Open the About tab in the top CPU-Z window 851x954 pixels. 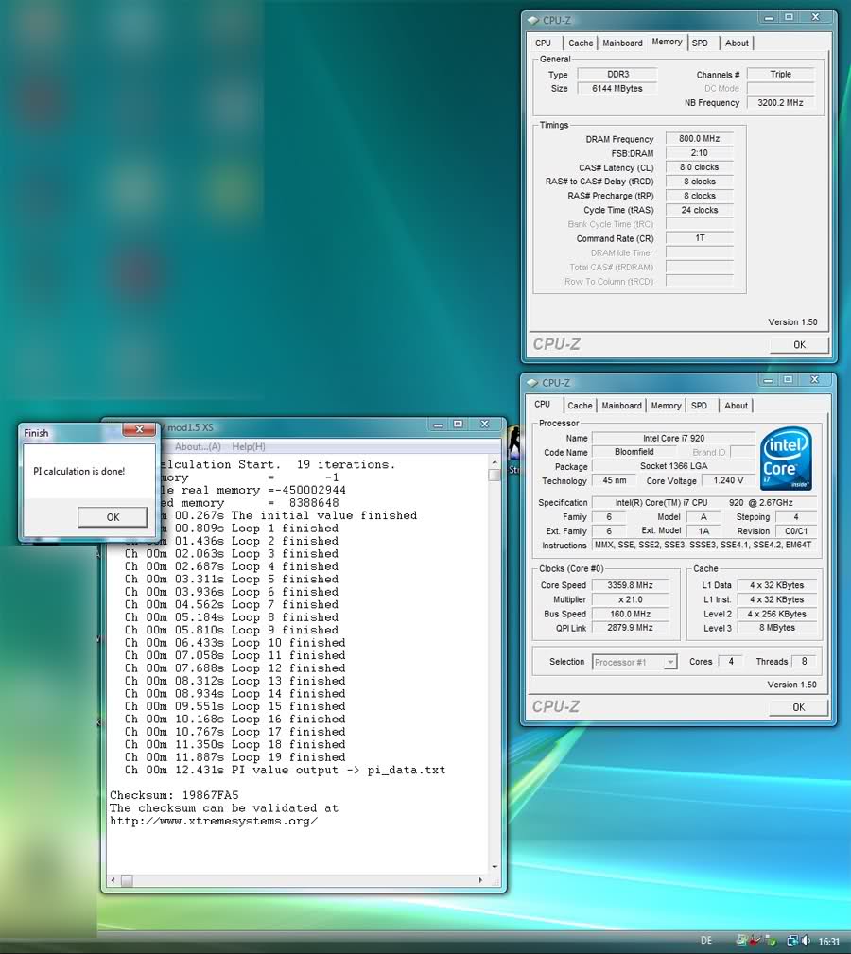pyautogui.click(x=737, y=43)
